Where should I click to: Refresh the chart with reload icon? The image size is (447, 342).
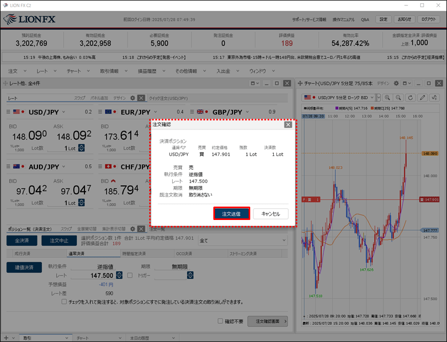point(411,97)
